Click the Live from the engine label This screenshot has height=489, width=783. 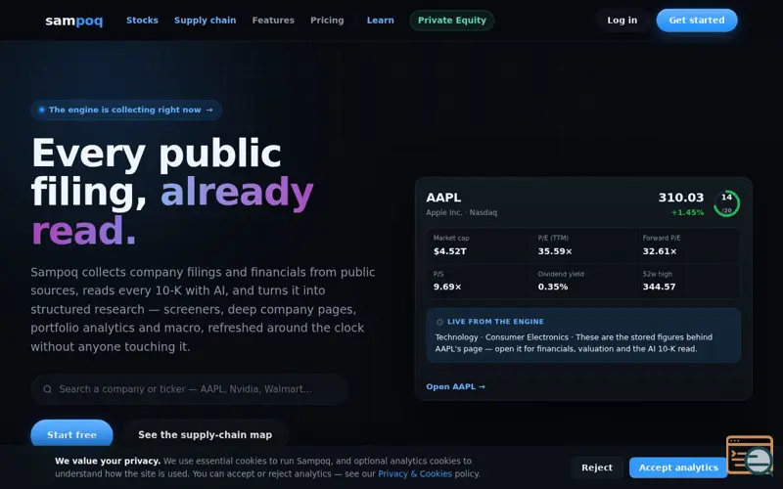tap(495, 322)
